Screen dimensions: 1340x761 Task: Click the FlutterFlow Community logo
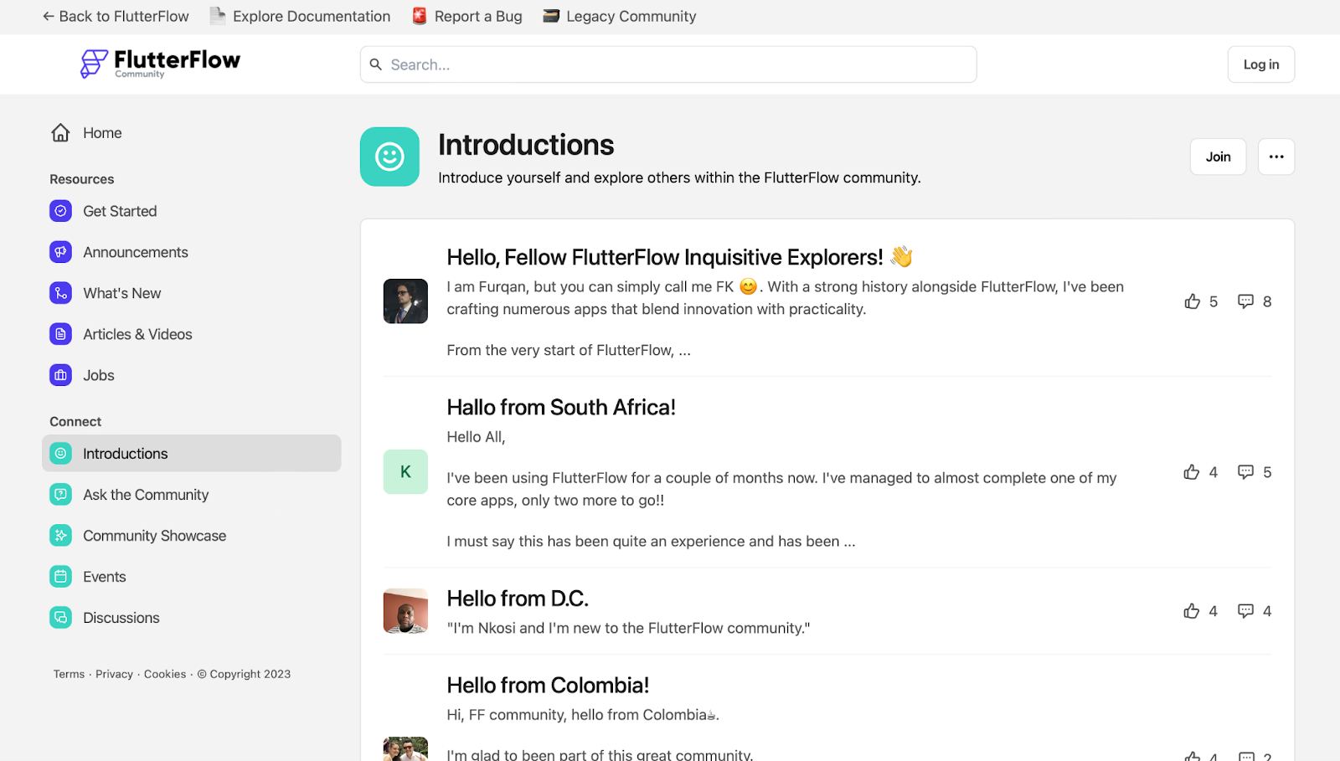[x=160, y=63]
